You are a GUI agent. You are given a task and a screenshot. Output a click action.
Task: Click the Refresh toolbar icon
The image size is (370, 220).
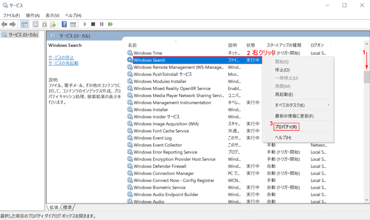[44, 24]
